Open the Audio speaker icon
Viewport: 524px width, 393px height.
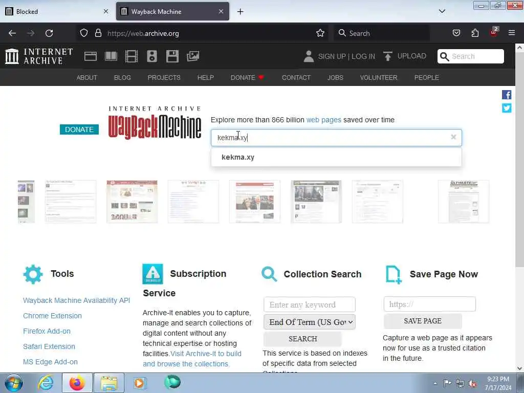click(151, 56)
